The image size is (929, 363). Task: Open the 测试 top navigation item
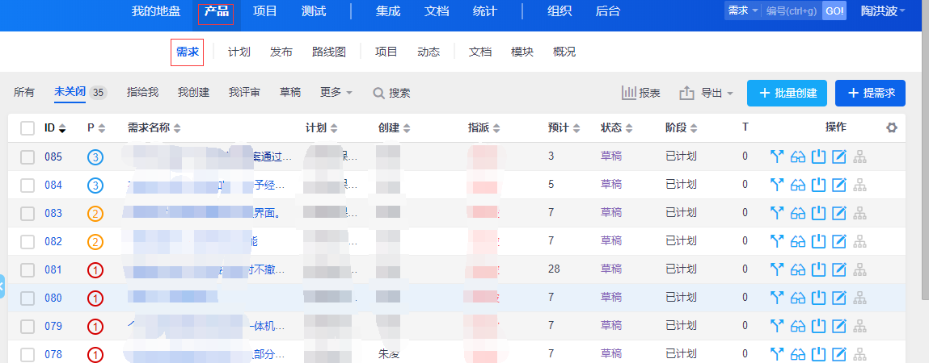tap(314, 10)
